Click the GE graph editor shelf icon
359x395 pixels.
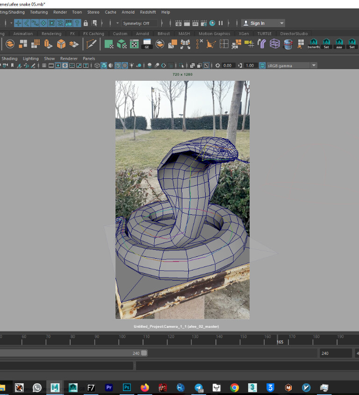(x=147, y=44)
